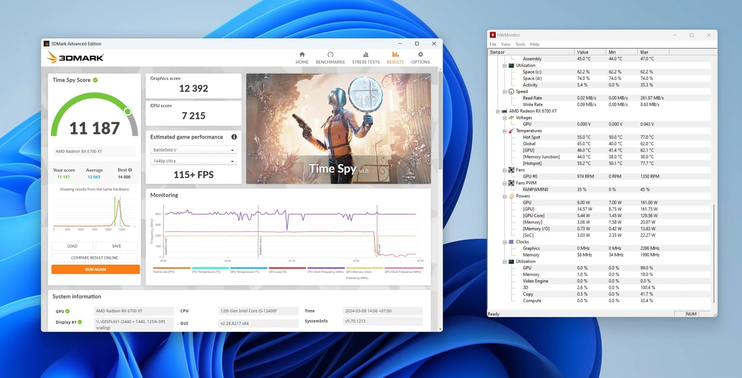The width and height of the screenshot is (742, 378).
Task: Click HWMonitor vertical scrollbar thumb
Action: 715,253
